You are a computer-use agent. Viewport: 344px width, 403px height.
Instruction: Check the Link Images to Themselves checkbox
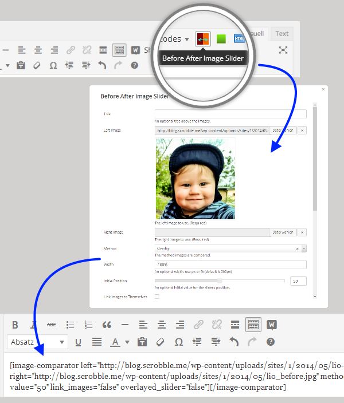tap(157, 297)
